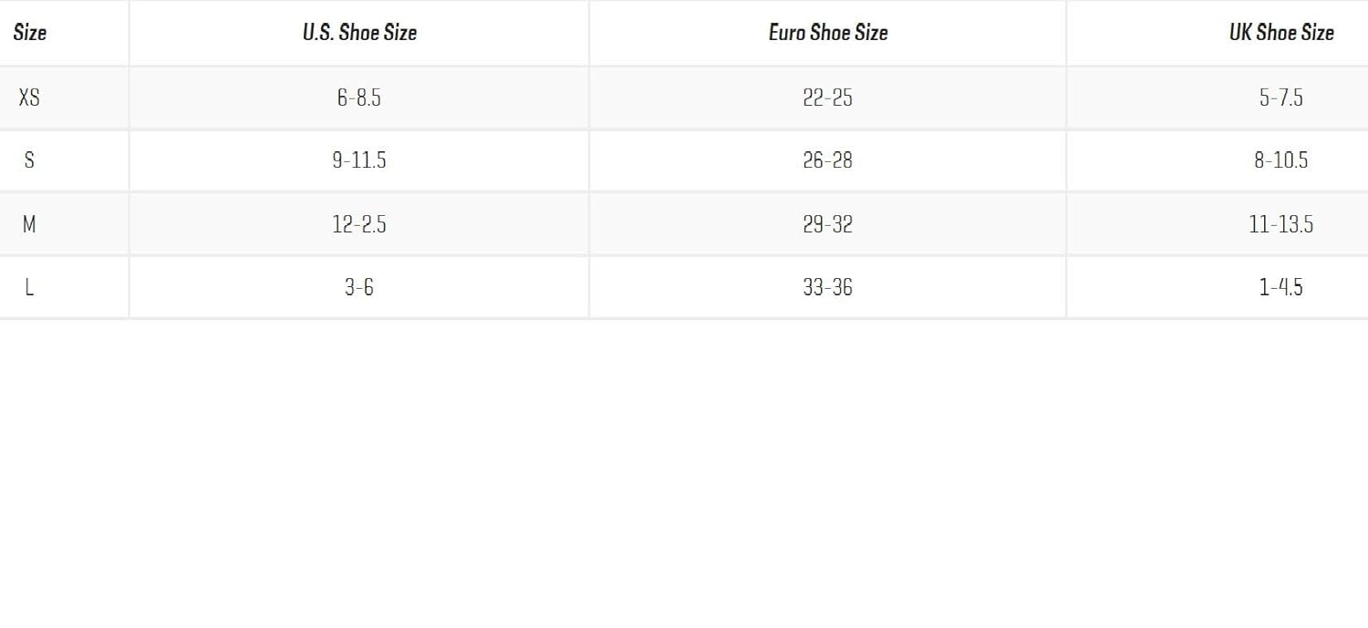The image size is (1368, 628).
Task: Click the UK size 1-4.5 cell
Action: coord(1280,288)
